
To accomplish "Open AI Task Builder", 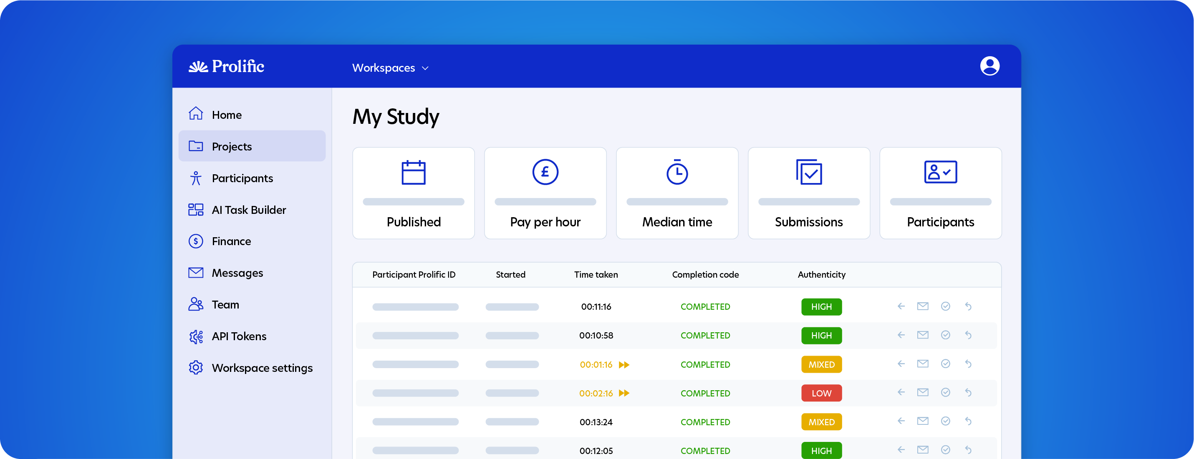I will coord(248,210).
